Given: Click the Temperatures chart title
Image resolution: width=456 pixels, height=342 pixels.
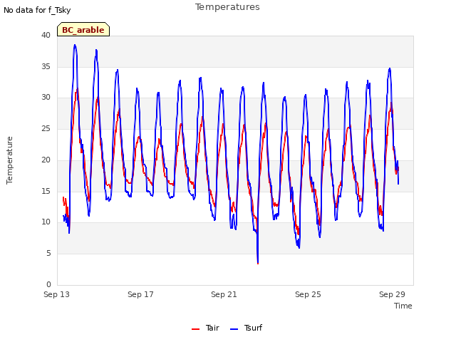Looking at the screenshot, I should 227,6.
